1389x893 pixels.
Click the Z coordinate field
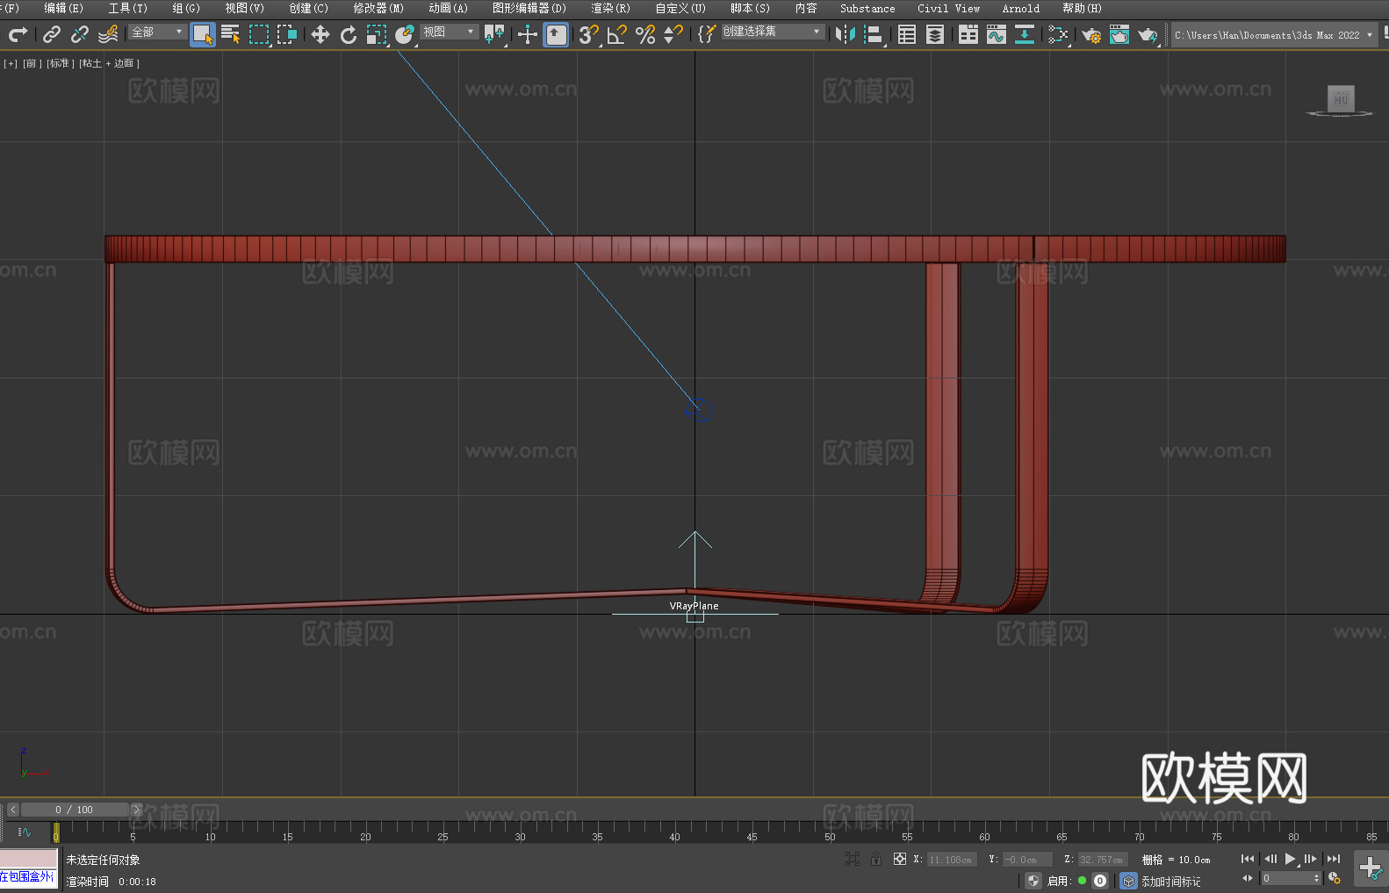[1102, 860]
